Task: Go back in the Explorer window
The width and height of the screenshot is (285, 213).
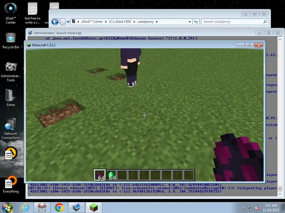Action: 55,22
